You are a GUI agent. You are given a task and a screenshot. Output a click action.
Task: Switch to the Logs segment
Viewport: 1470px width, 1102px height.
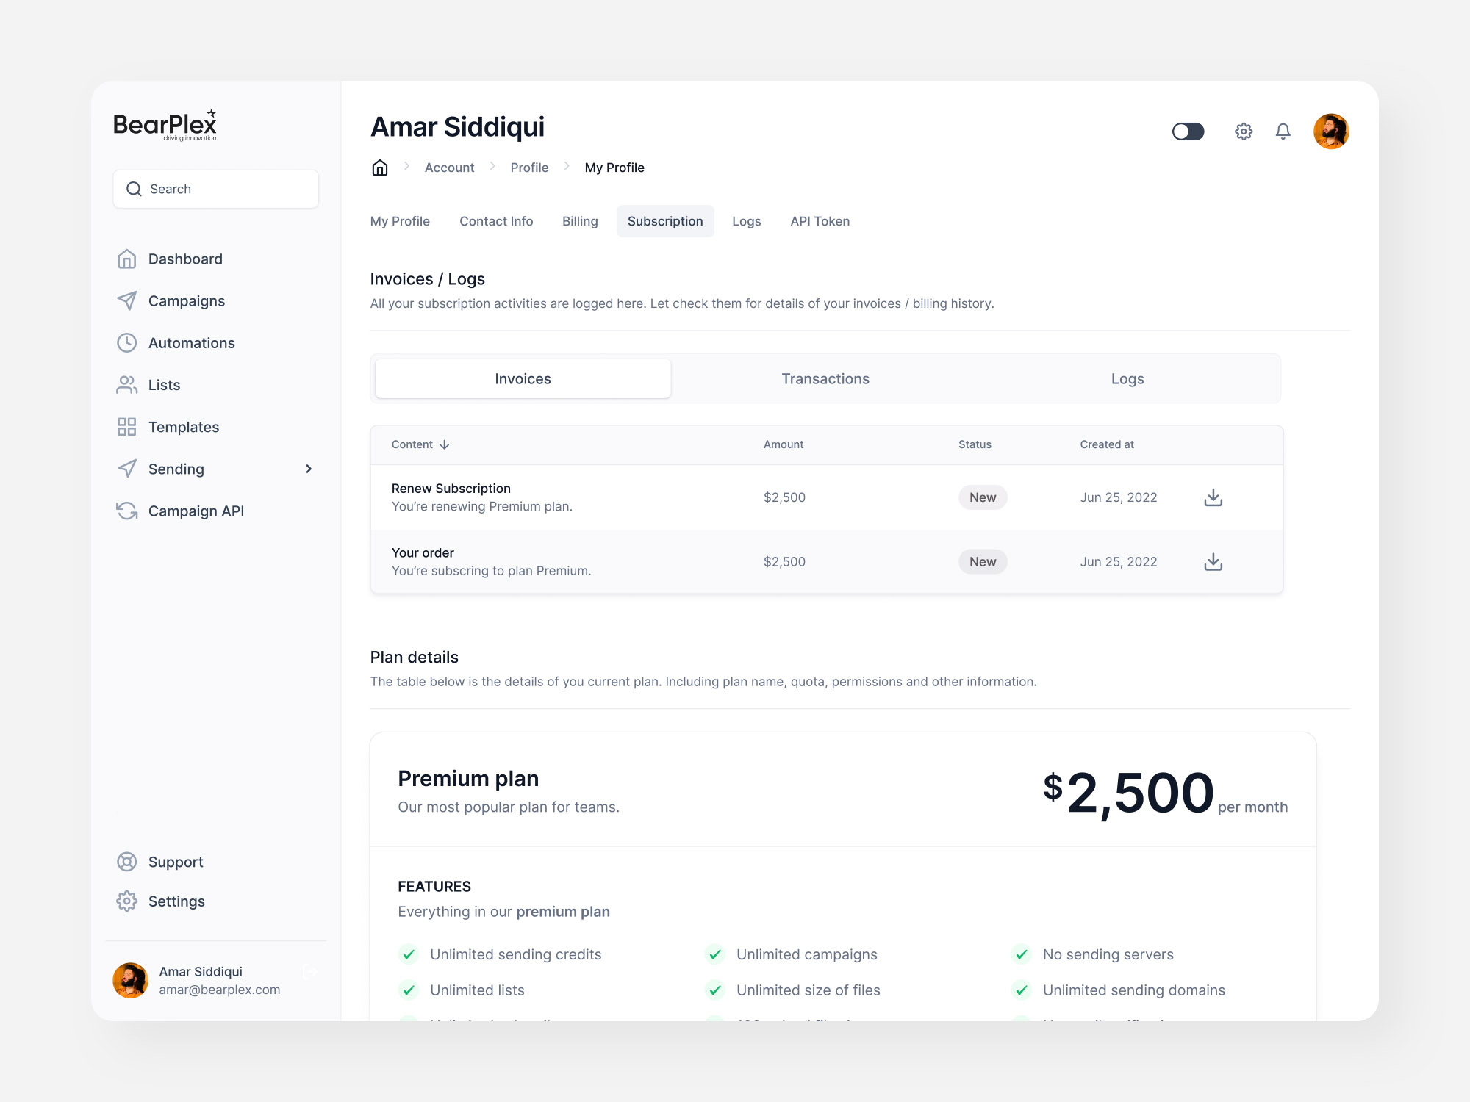1127,379
